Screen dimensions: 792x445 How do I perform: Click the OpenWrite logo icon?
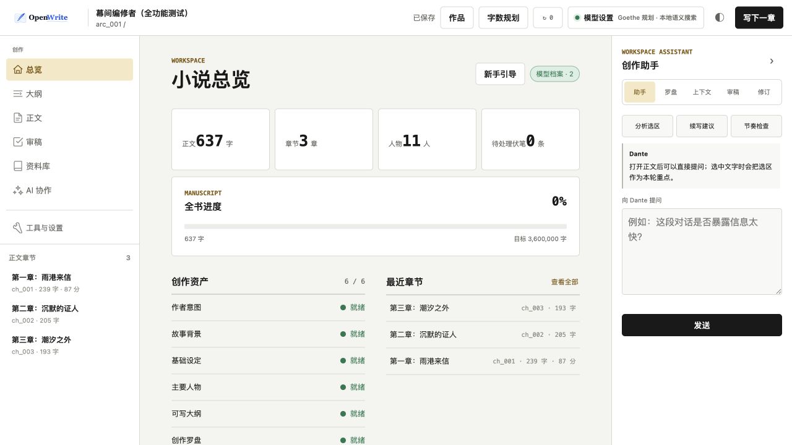[x=20, y=17]
